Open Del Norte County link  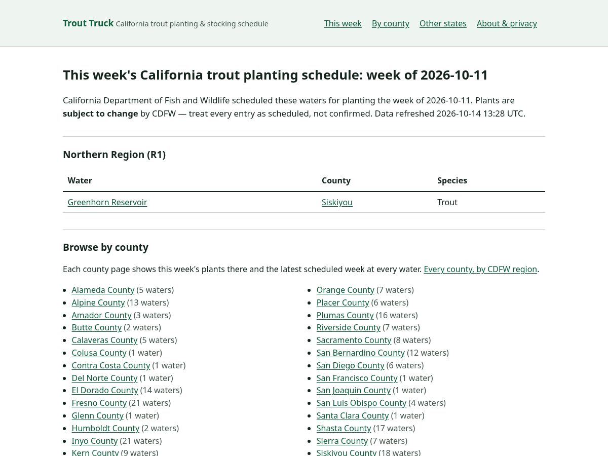pyautogui.click(x=104, y=378)
